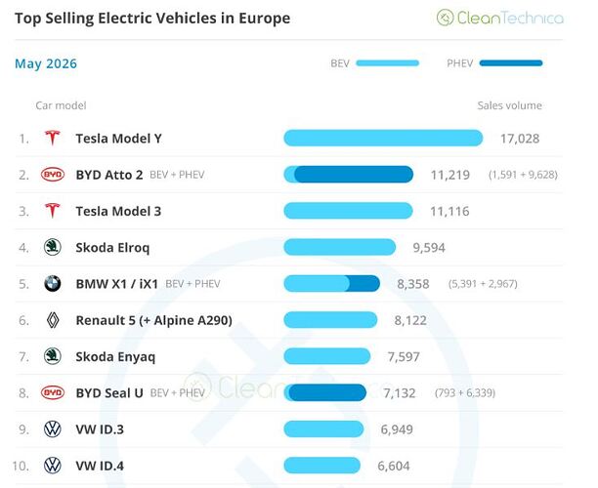This screenshot has width=598, height=488.
Task: Click the May 2026 date label
Action: click(46, 63)
